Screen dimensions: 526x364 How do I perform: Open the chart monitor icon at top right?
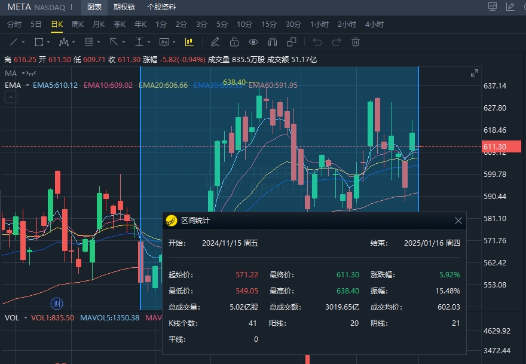pyautogui.click(x=493, y=7)
